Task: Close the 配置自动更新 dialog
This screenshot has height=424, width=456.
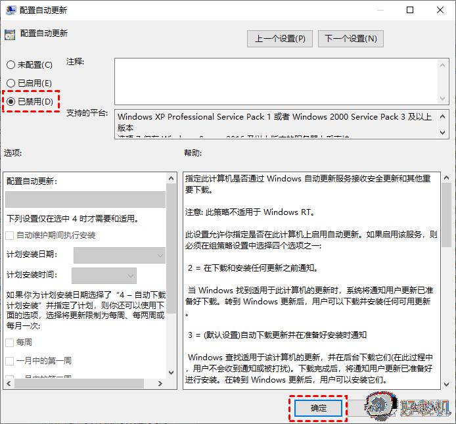Action: pyautogui.click(x=440, y=10)
